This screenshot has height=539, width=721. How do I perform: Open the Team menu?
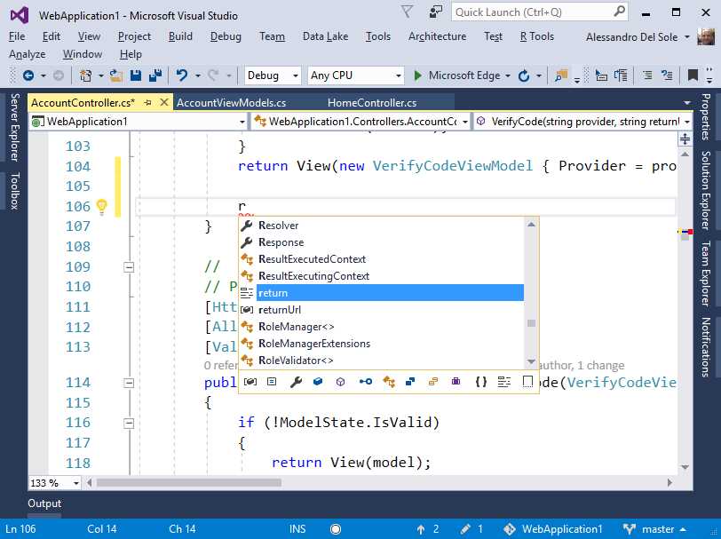coord(272,36)
